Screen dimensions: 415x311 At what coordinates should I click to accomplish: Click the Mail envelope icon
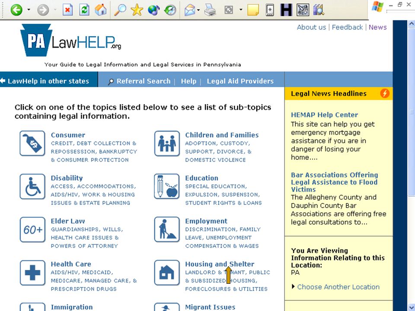190,10
